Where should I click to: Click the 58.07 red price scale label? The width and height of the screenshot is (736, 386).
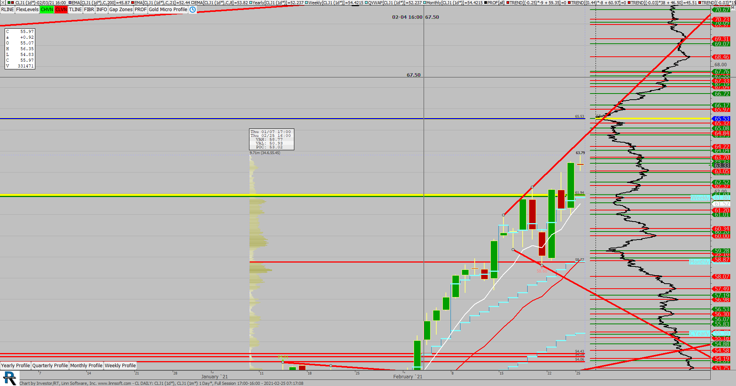pyautogui.click(x=721, y=276)
